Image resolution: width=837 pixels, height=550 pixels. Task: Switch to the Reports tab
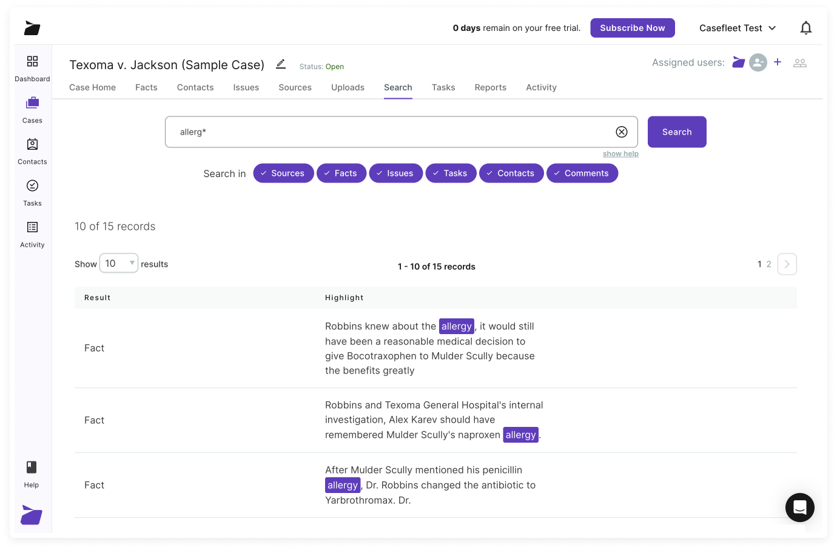(x=490, y=87)
